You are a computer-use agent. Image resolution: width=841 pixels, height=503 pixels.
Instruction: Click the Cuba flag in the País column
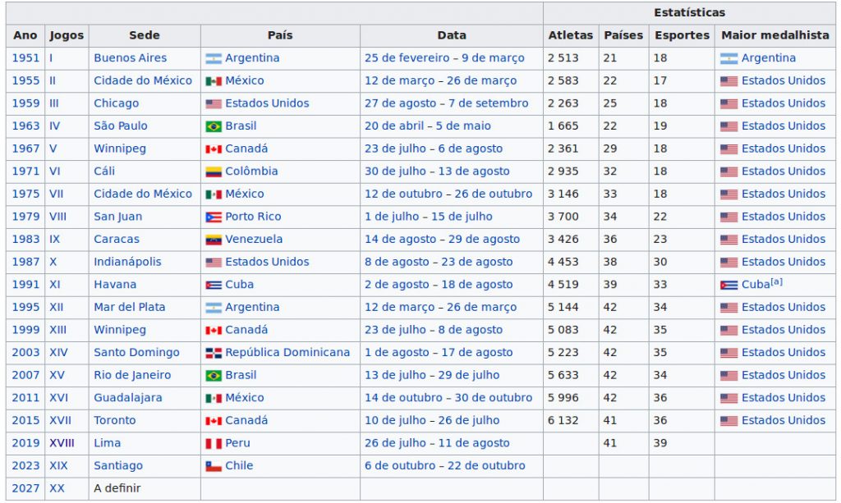pyautogui.click(x=214, y=285)
